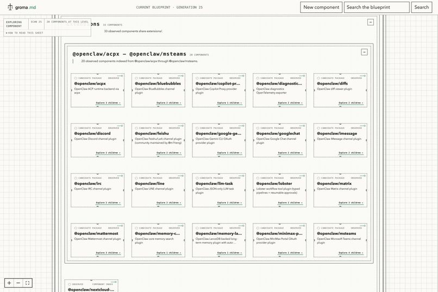Explore children of @openclaw/mattermost

pyautogui.click(x=108, y=253)
